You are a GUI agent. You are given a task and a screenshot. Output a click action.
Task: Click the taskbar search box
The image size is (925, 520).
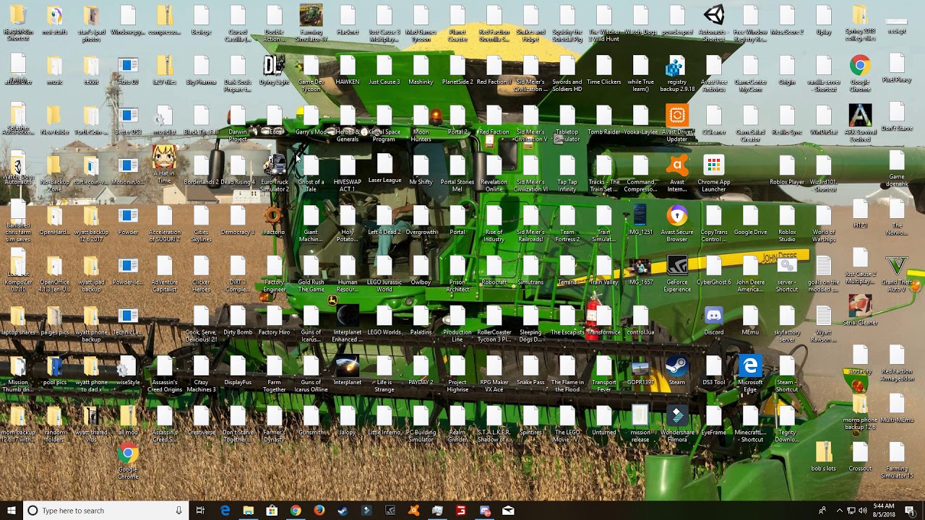106,511
